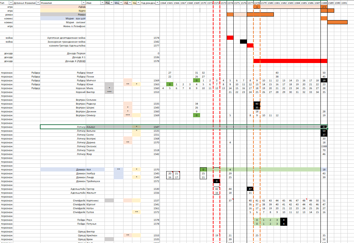Image resolution: width=354 pixels, height=243 pixels.
Task: Select the name cell Мила
Action: (95, 88)
